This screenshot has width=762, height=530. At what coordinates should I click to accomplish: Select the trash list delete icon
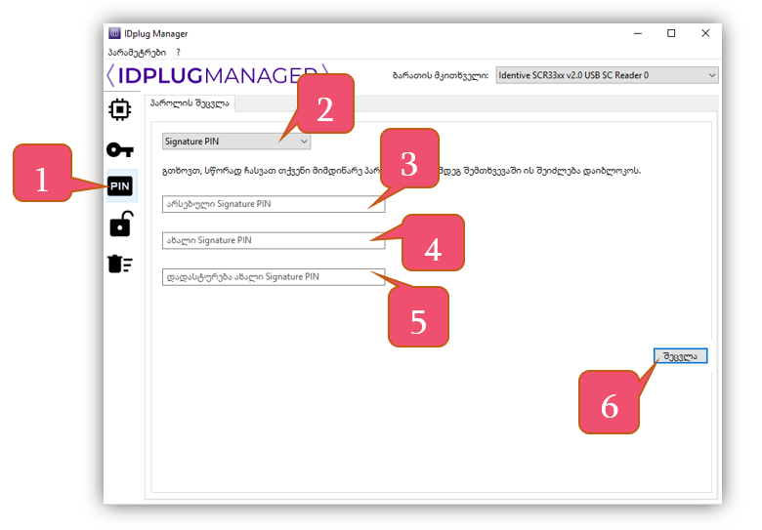pos(120,264)
